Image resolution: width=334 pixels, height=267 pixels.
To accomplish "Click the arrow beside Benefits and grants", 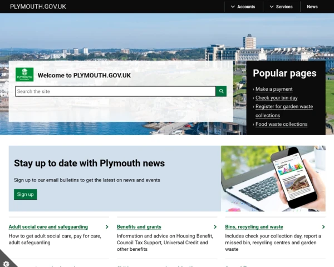I will 215,227.
